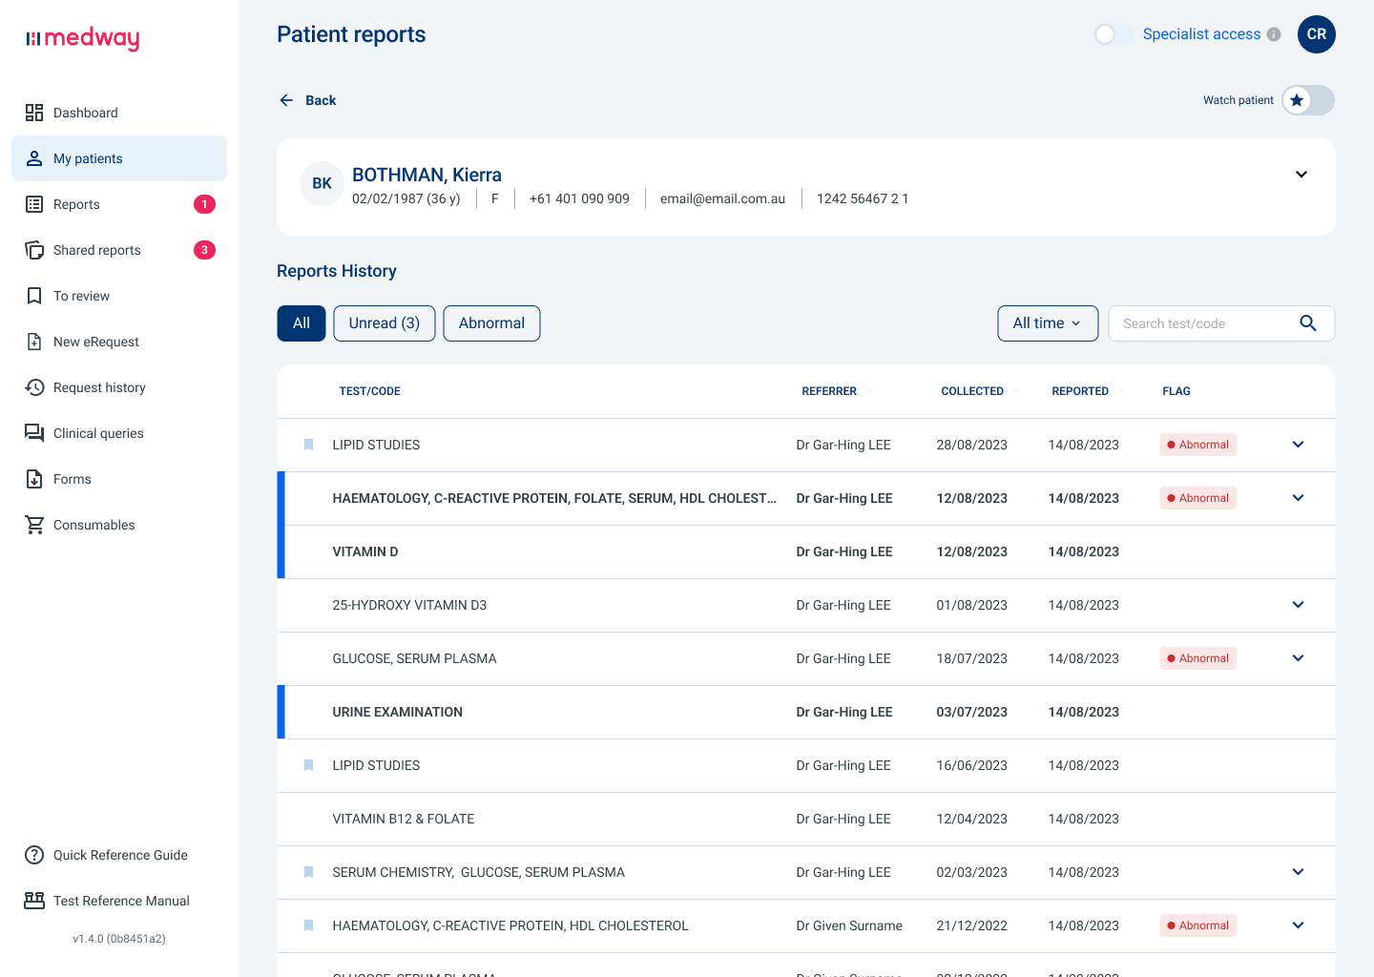Image resolution: width=1374 pixels, height=977 pixels.
Task: Click the Test Reference Manual icon
Action: pyautogui.click(x=34, y=901)
